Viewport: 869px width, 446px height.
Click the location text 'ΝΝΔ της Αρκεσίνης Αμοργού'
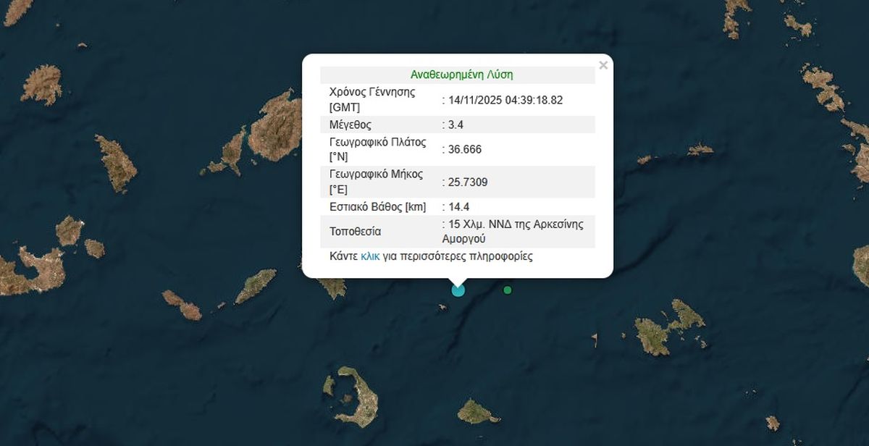click(x=514, y=231)
